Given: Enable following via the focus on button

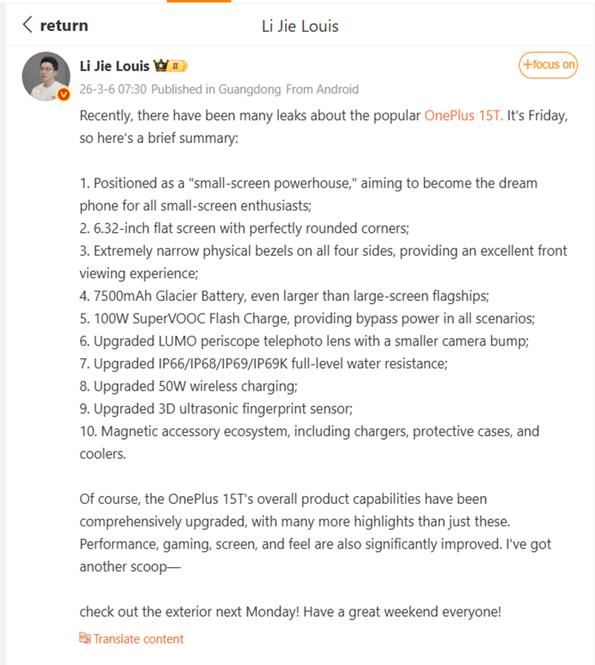Looking at the screenshot, I should tap(548, 64).
